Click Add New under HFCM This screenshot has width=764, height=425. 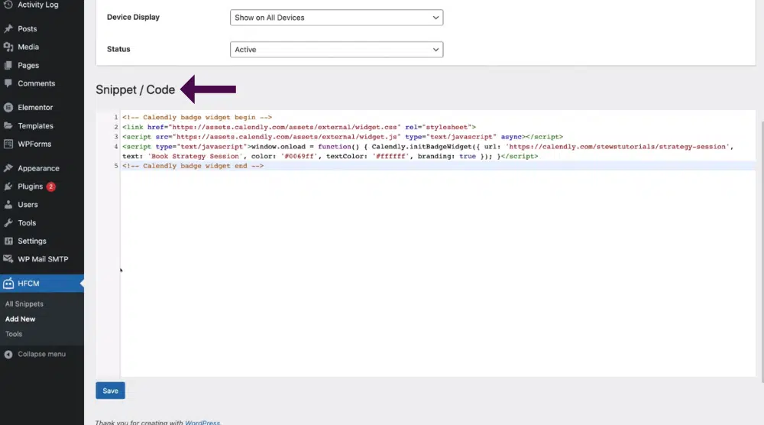click(x=20, y=319)
